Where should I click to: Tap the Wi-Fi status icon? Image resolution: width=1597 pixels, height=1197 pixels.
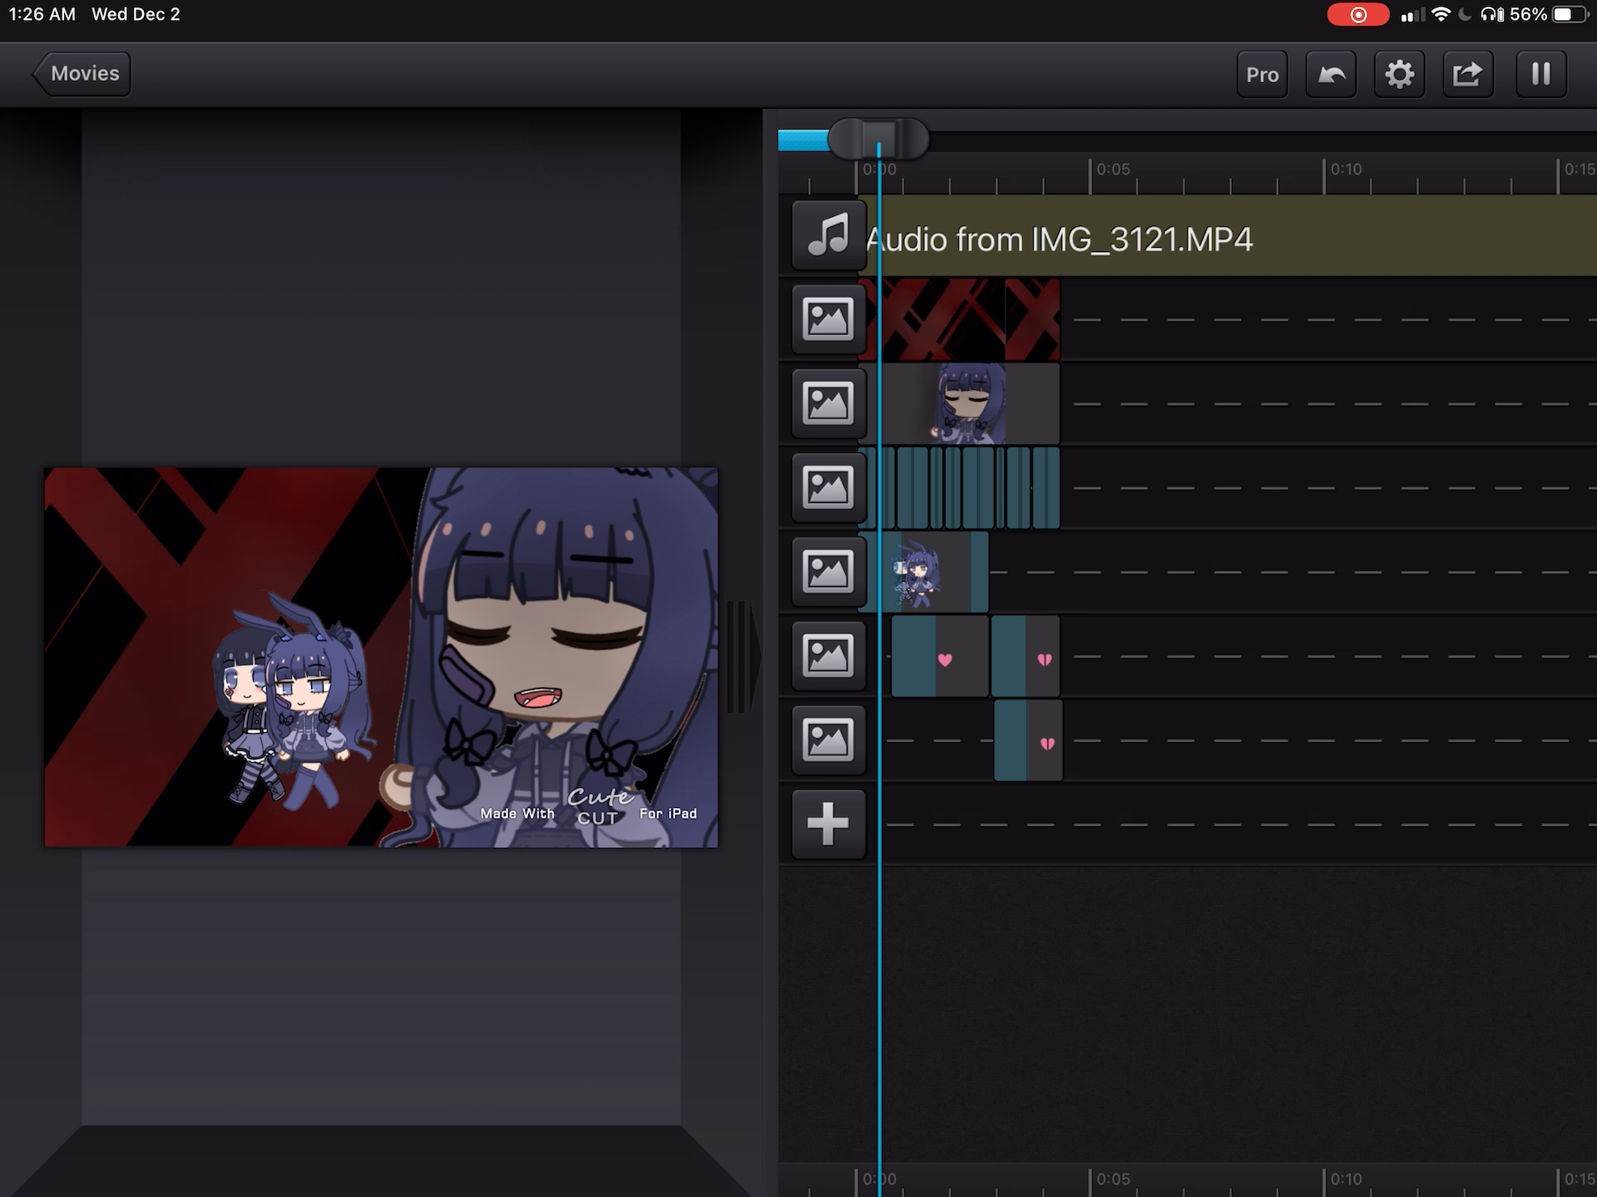1440,15
